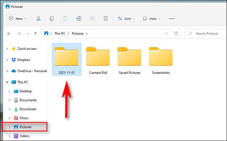Image resolution: width=227 pixels, height=141 pixels.
Task: Go up one folder level with Up arrow
Action: pos(35,33)
